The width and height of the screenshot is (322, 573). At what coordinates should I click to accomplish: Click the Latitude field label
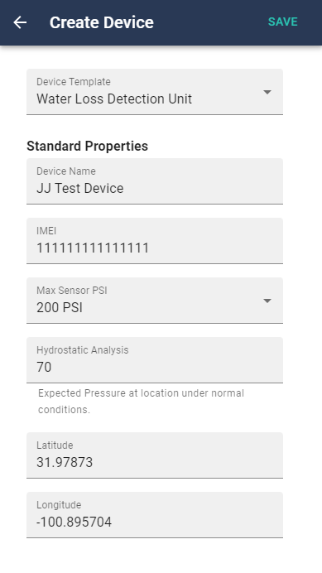[x=55, y=445]
